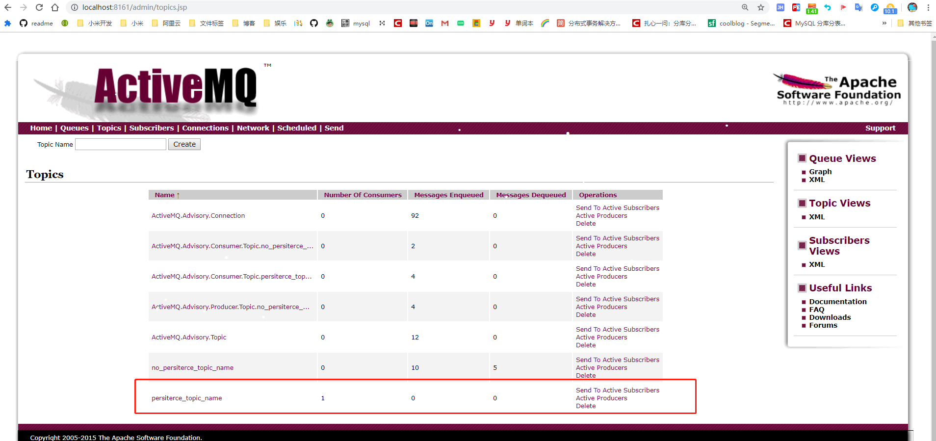The height and width of the screenshot is (441, 936).
Task: Open the red flag extension icon
Action: coord(843,7)
